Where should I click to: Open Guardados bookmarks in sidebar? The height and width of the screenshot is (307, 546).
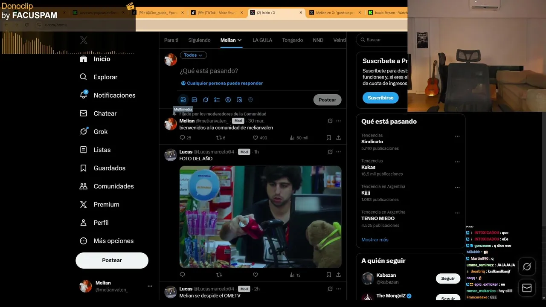point(102,168)
